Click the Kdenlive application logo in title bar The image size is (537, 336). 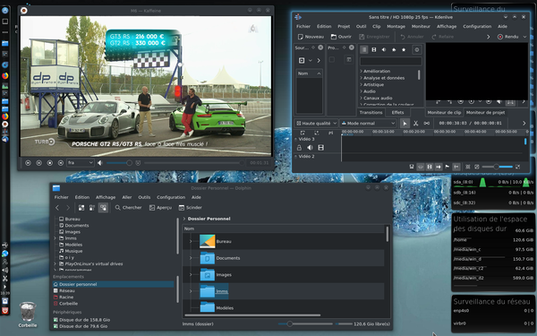coord(298,17)
